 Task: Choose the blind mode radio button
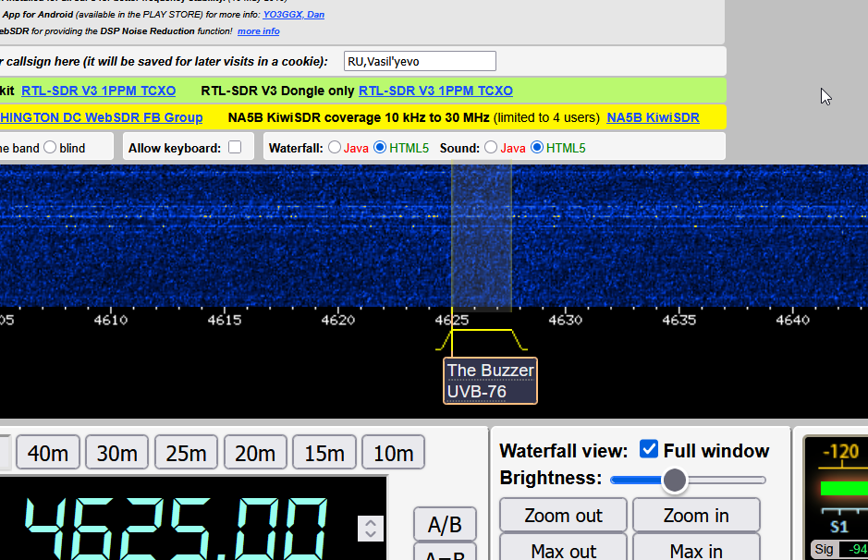coord(50,148)
